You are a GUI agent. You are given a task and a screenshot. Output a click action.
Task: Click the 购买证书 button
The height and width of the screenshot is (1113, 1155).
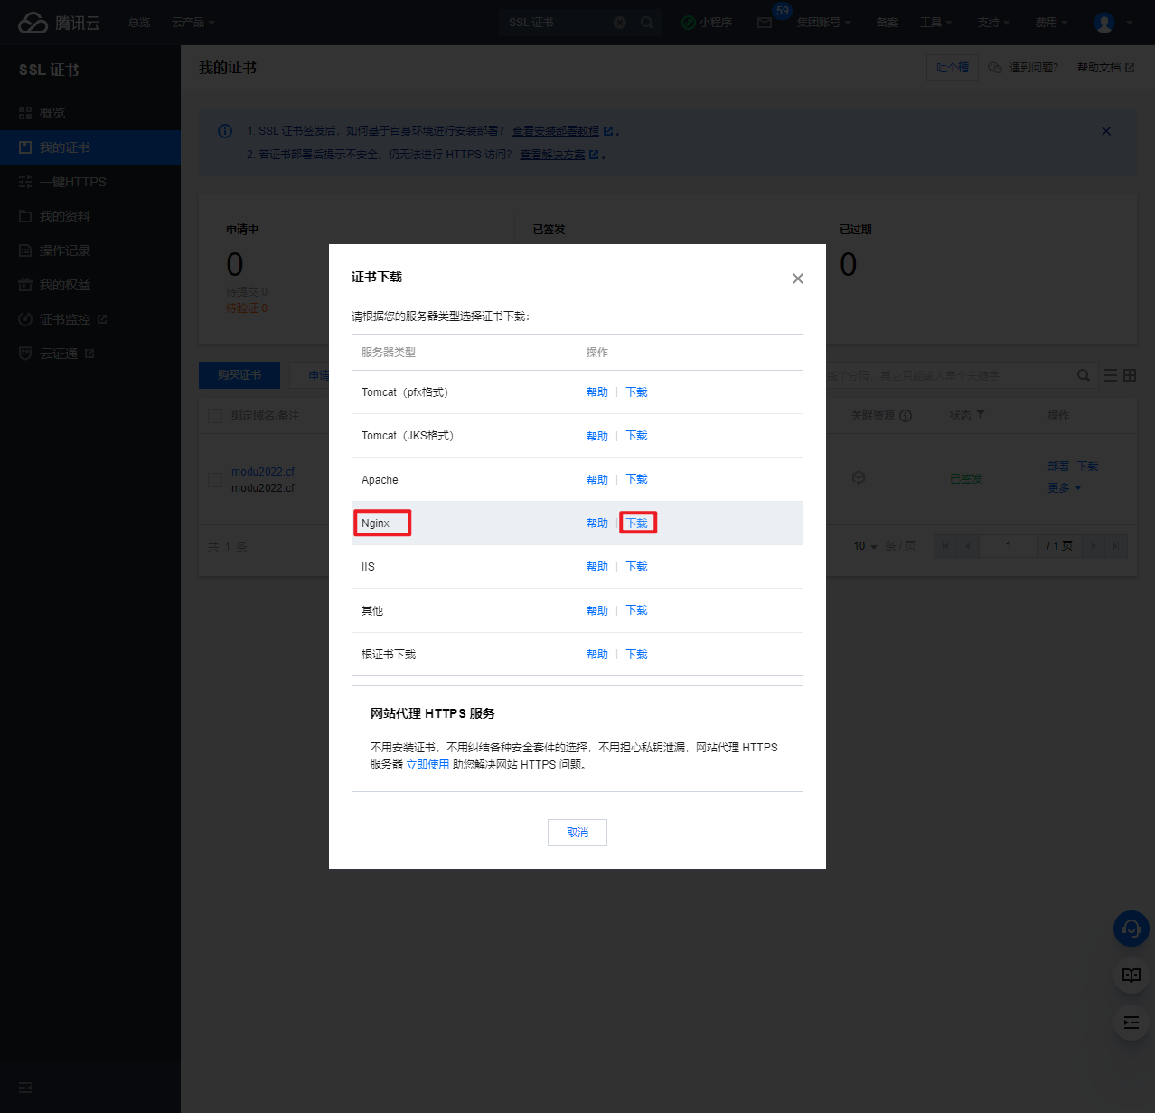[x=239, y=375]
